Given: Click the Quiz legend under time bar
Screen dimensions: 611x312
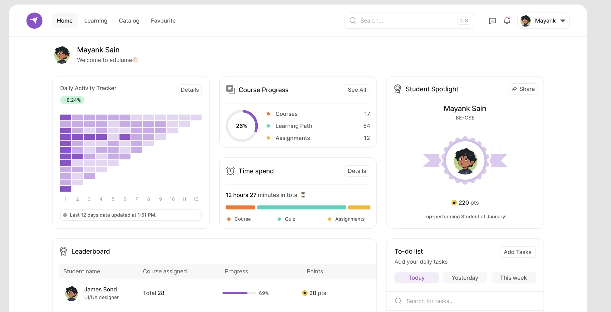Looking at the screenshot, I should pos(286,219).
